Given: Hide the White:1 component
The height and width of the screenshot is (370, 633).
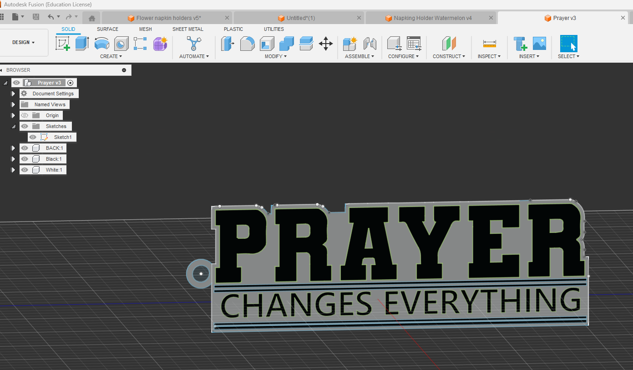Looking at the screenshot, I should tap(25, 170).
